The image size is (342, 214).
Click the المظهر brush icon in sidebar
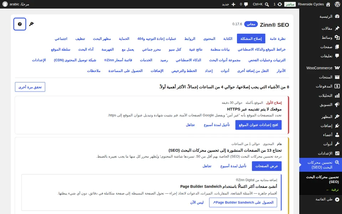click(337, 117)
